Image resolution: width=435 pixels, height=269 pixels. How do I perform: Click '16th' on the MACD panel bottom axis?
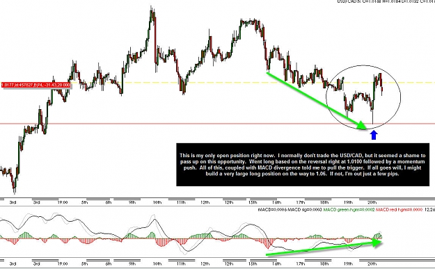click(276, 263)
